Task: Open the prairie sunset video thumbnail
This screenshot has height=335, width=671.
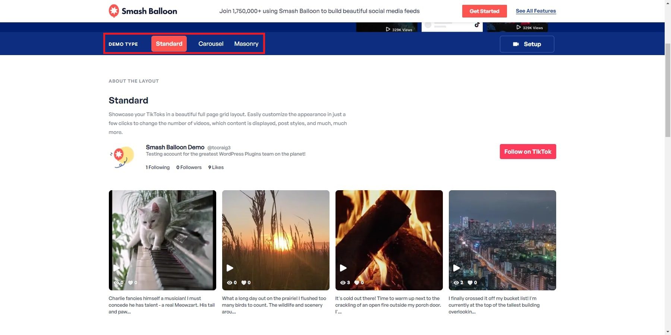Action: click(276, 240)
